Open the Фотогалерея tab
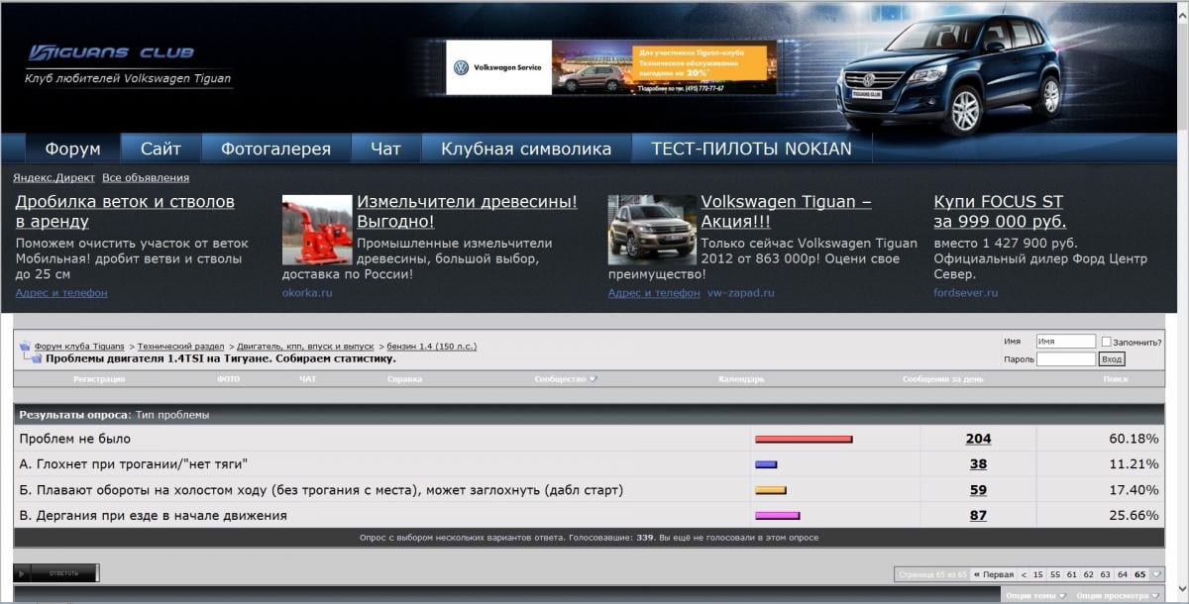Image resolution: width=1189 pixels, height=604 pixels. point(275,149)
